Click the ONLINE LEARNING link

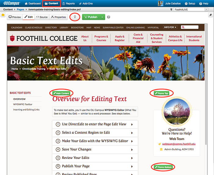135,28
